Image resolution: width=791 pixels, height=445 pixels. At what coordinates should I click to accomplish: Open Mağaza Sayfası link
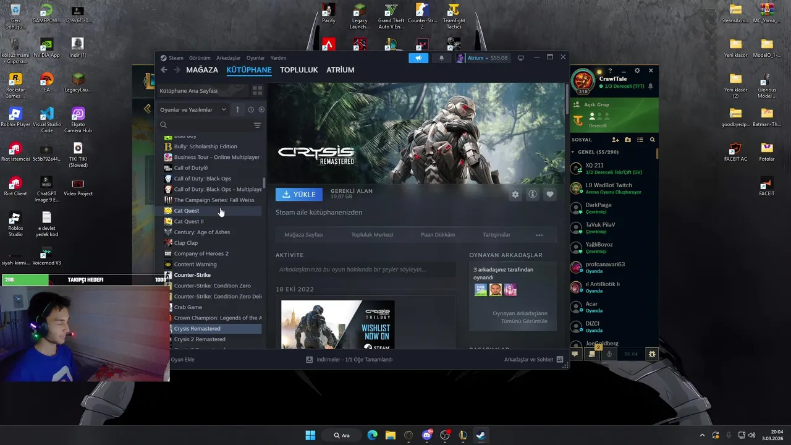coord(303,235)
